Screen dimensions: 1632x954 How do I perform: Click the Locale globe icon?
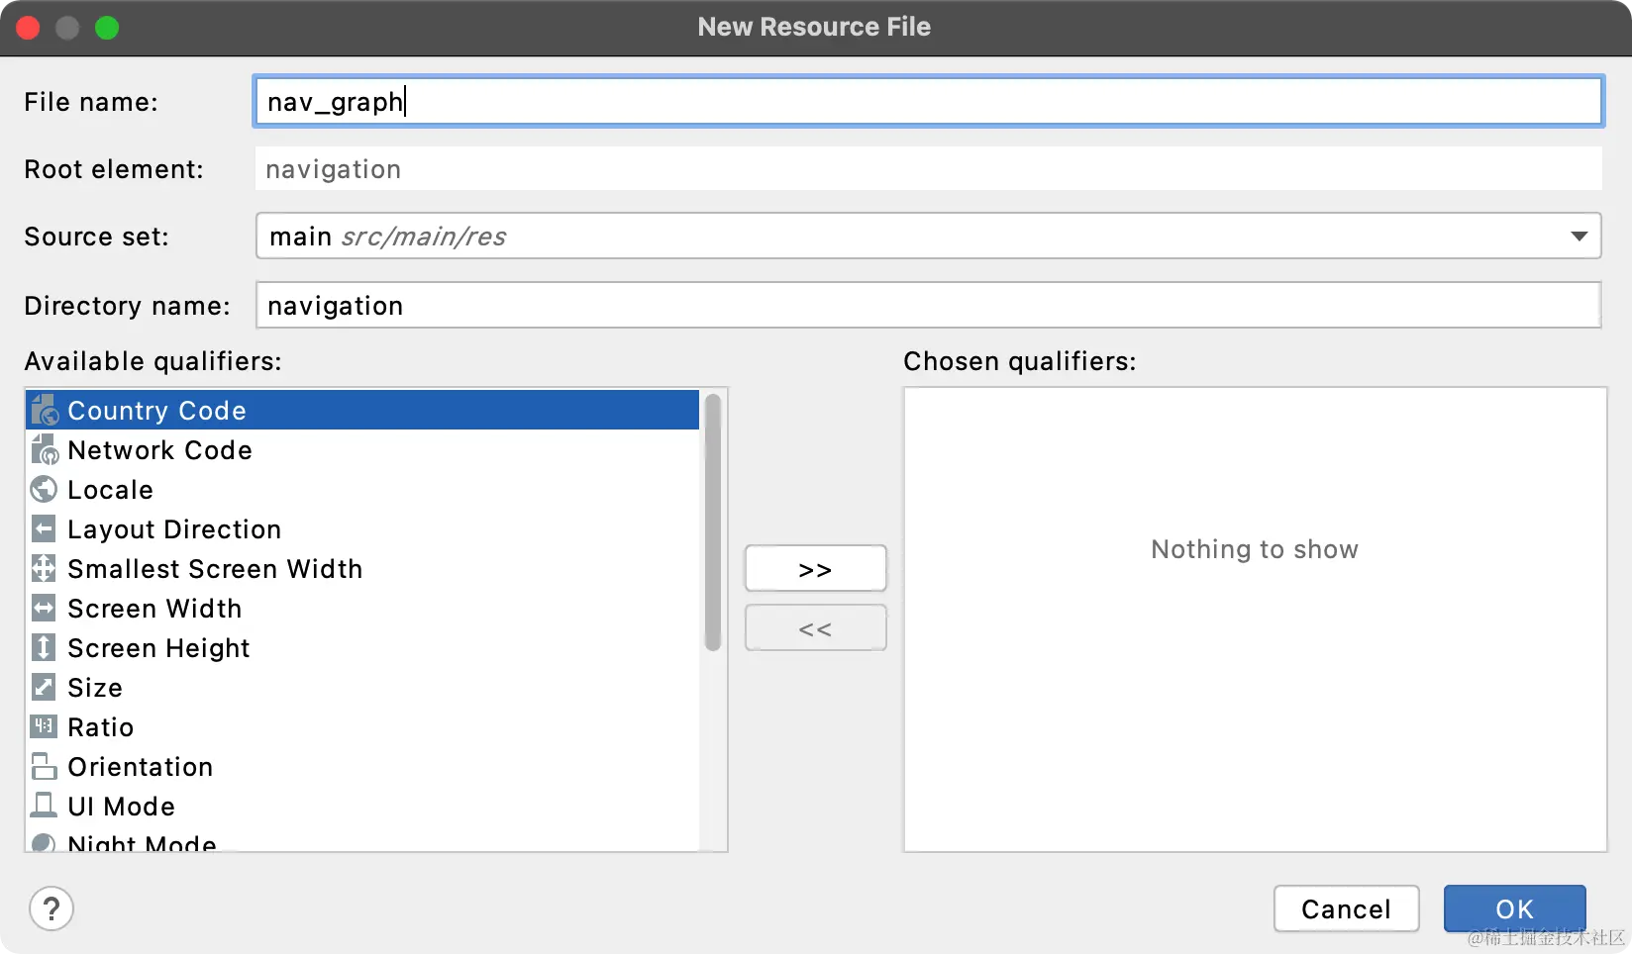coord(44,489)
